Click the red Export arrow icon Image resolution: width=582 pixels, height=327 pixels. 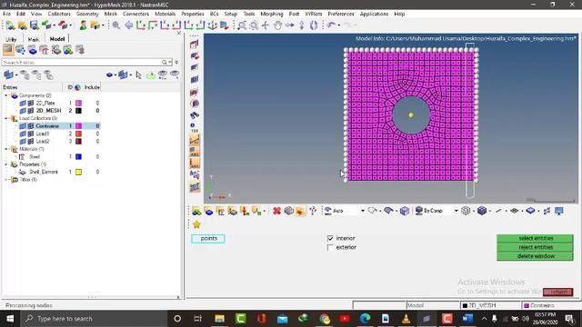point(63,25)
